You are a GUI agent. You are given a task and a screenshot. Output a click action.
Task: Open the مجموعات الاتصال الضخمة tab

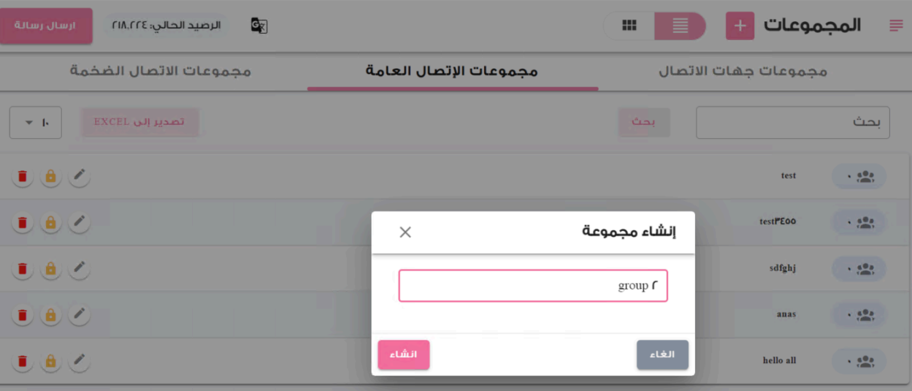tap(161, 72)
